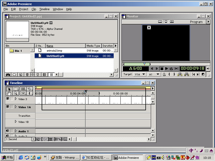The width and height of the screenshot is (215, 161).
Task: Click the Mark Out bracket in Monitor
Action: pos(174,74)
